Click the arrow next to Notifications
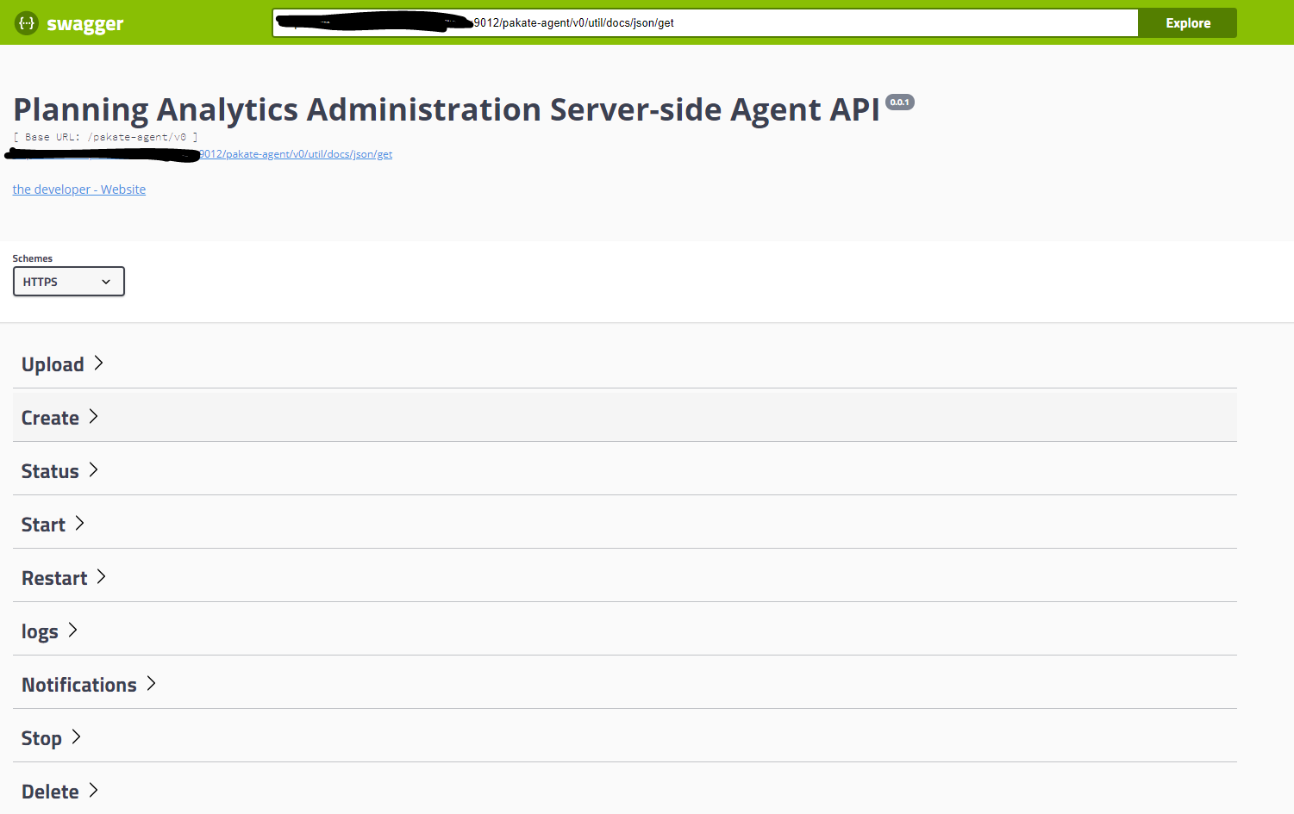The image size is (1294, 814). point(151,684)
